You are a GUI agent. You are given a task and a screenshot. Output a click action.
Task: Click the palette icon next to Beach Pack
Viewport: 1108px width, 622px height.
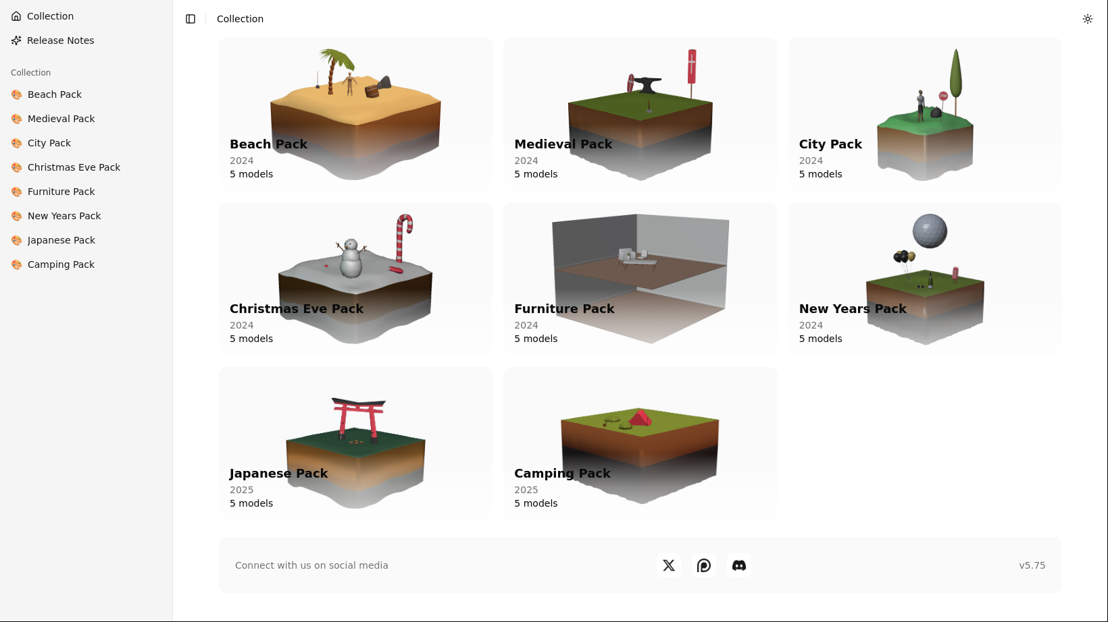[17, 94]
